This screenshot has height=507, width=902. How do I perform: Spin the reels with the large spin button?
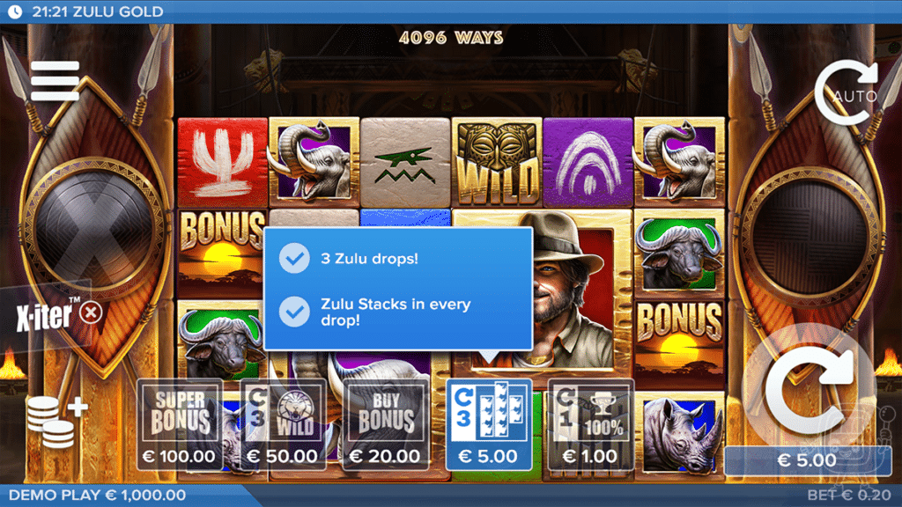(810, 390)
